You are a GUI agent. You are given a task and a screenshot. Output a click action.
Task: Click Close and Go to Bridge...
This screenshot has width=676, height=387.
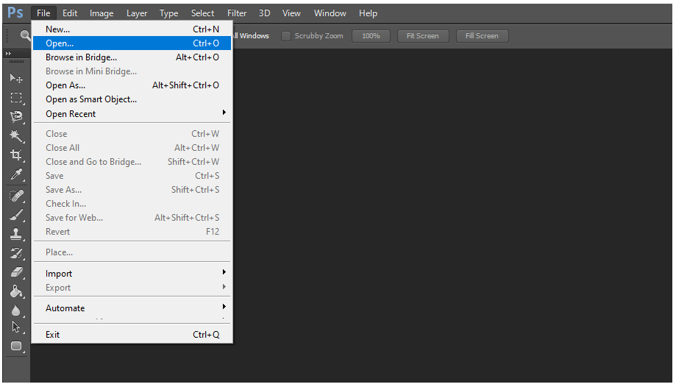(132, 162)
